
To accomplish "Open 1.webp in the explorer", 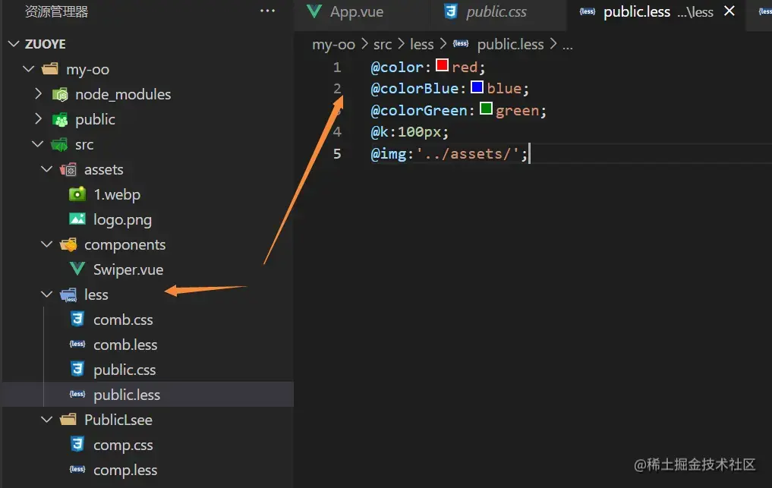I will 117,194.
